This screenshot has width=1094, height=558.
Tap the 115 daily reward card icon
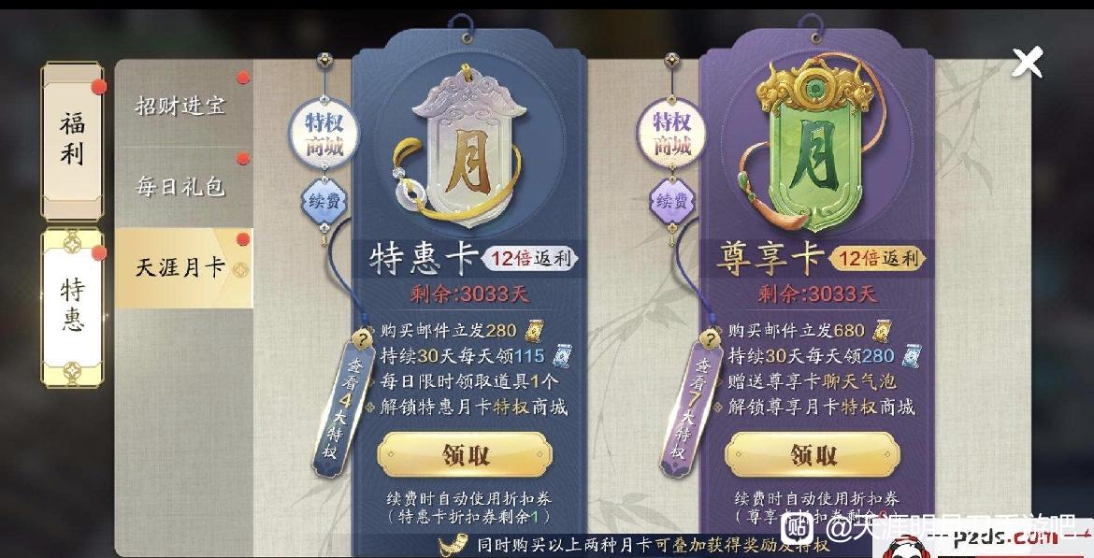562,356
